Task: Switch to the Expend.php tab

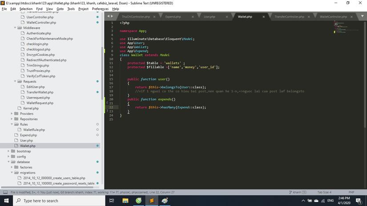Action: 173,16
